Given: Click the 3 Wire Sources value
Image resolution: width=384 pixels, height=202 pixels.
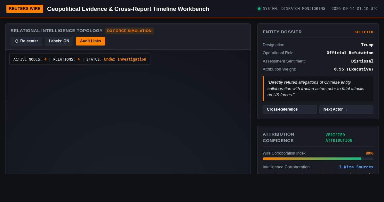Looking at the screenshot, I should click(356, 167).
